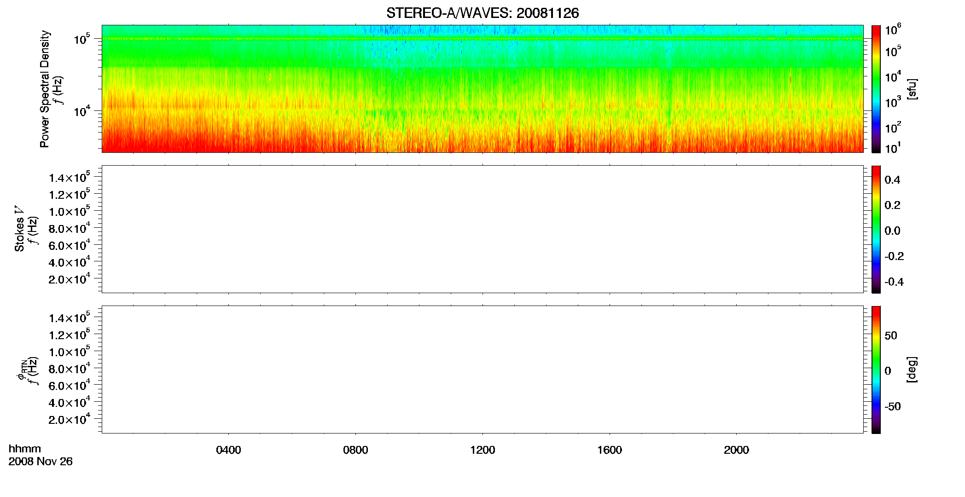
Task: Click the Power Spectral Density color bar
Action: (x=876, y=89)
